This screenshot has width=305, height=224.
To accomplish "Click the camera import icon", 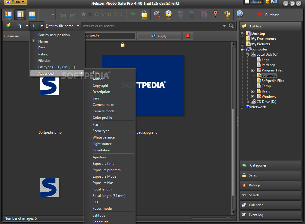I will [x=157, y=14].
